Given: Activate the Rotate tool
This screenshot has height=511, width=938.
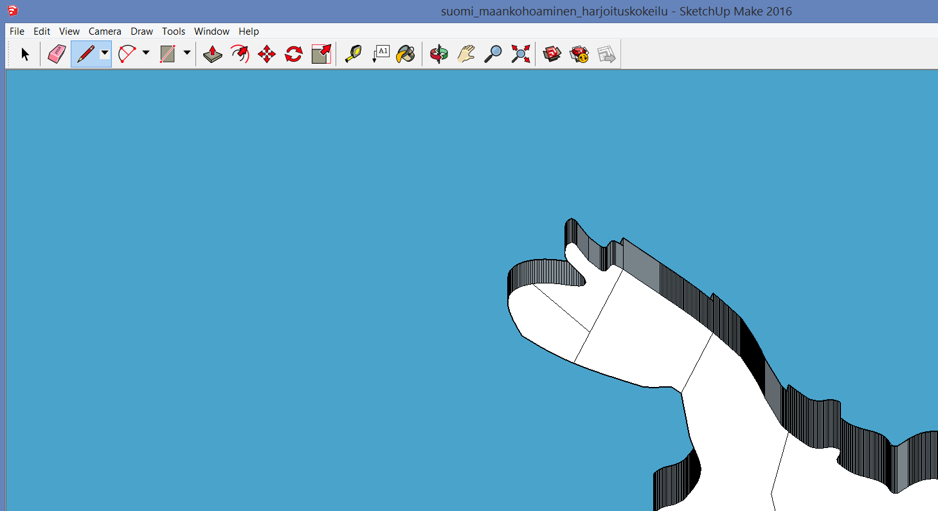Looking at the screenshot, I should (x=294, y=54).
